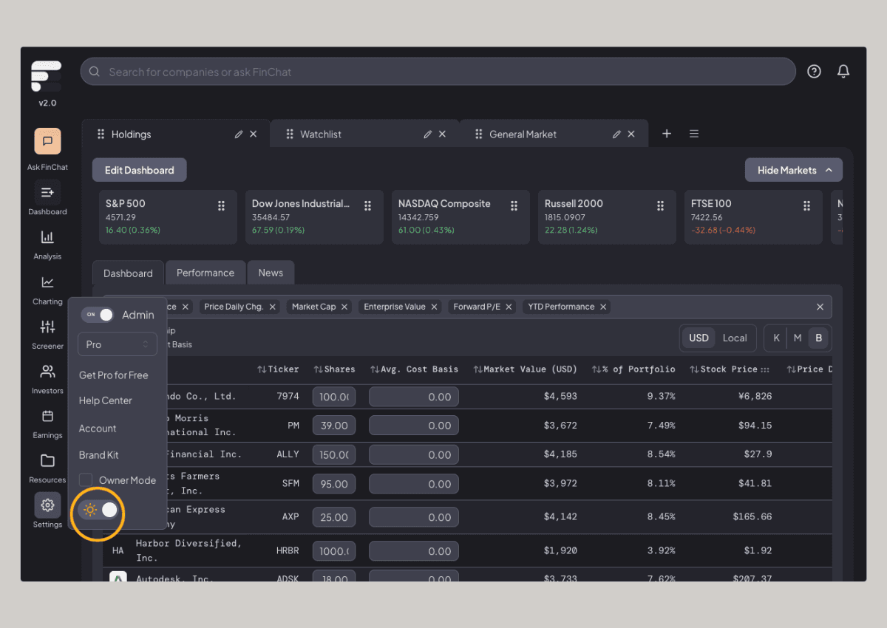Click the company search field
This screenshot has height=628, width=887.
(x=438, y=72)
